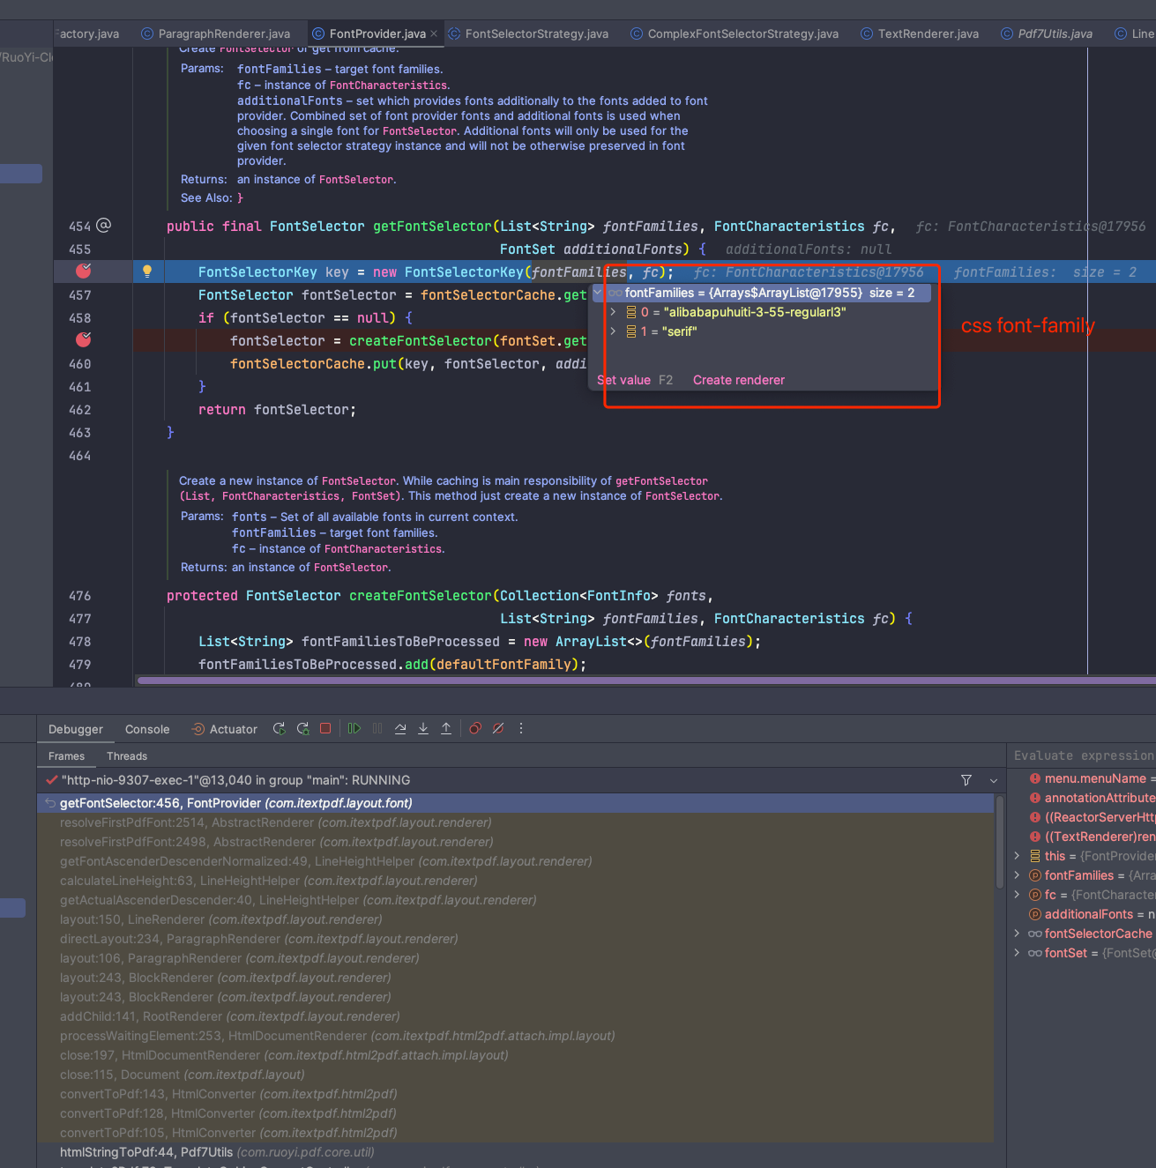This screenshot has width=1156, height=1168.
Task: Click the Evaluate expression input field
Action: pyautogui.click(x=1083, y=755)
